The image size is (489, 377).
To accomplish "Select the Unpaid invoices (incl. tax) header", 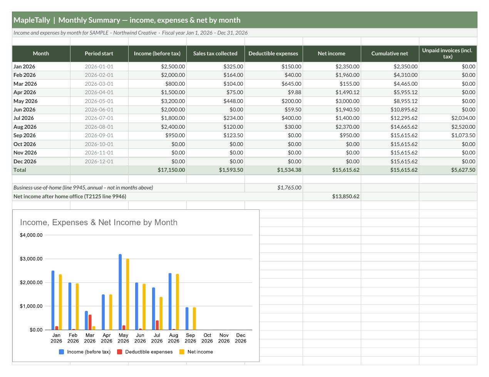I will [x=448, y=53].
